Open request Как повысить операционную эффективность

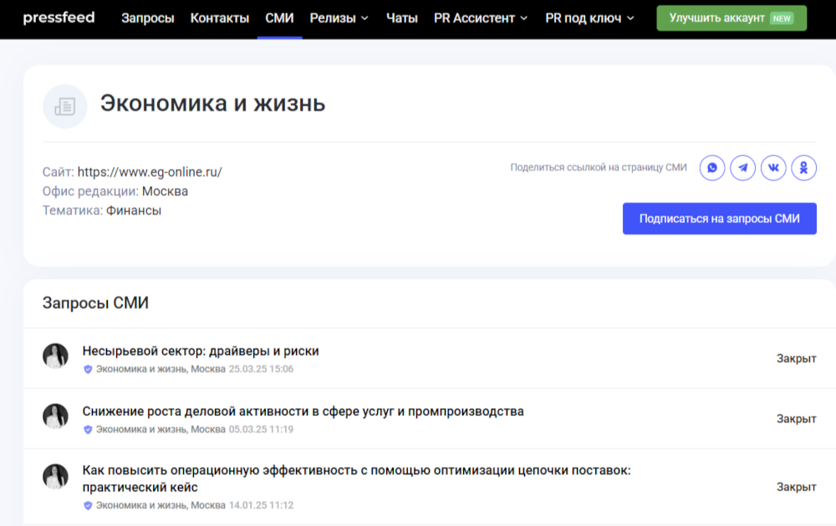pyautogui.click(x=356, y=478)
